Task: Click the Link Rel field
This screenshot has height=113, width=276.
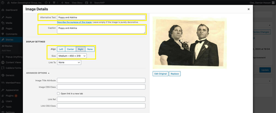Action: click(x=101, y=99)
